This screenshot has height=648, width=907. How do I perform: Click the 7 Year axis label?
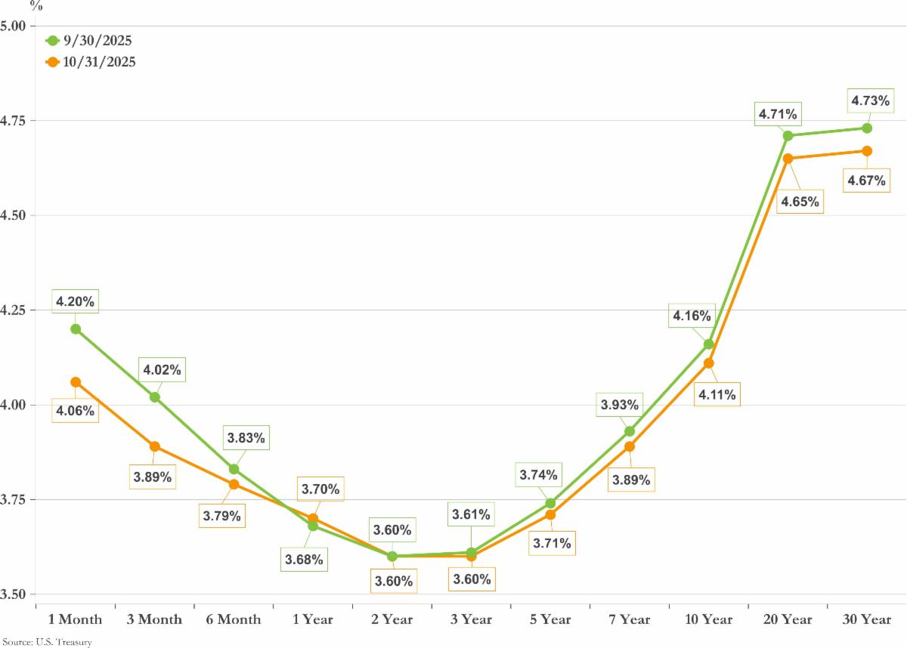pyautogui.click(x=629, y=619)
